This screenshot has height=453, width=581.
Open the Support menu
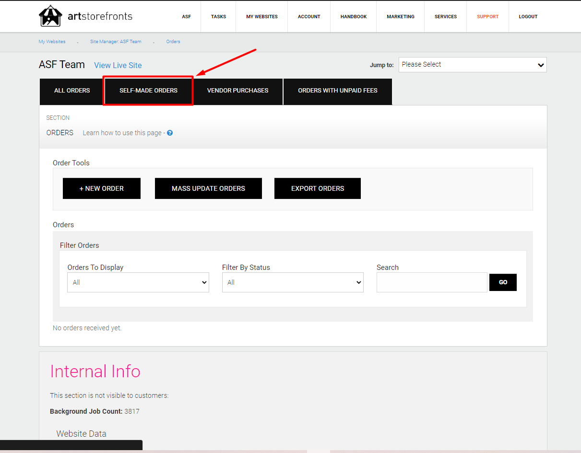tap(488, 16)
